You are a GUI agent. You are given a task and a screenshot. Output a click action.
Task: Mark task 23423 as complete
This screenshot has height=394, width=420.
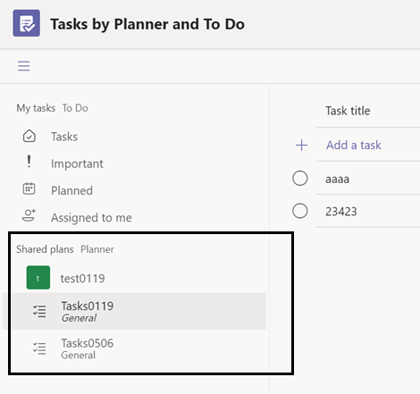tap(300, 211)
